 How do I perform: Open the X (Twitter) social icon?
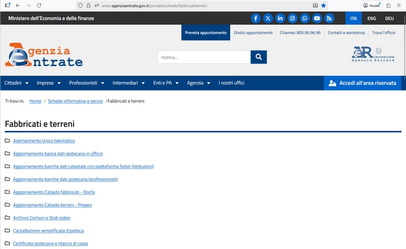(x=268, y=18)
